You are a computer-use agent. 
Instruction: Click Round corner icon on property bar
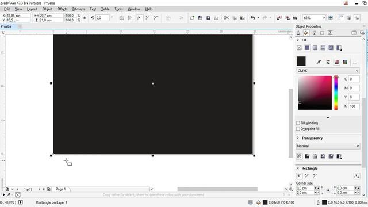click(x=140, y=18)
